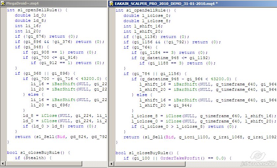Activate the MegaDroid~.mq4 window title bar

point(54,3)
